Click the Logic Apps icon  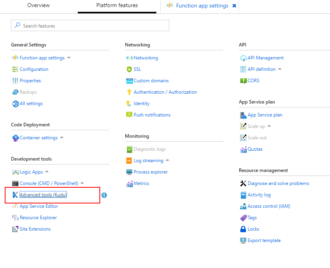coord(15,172)
